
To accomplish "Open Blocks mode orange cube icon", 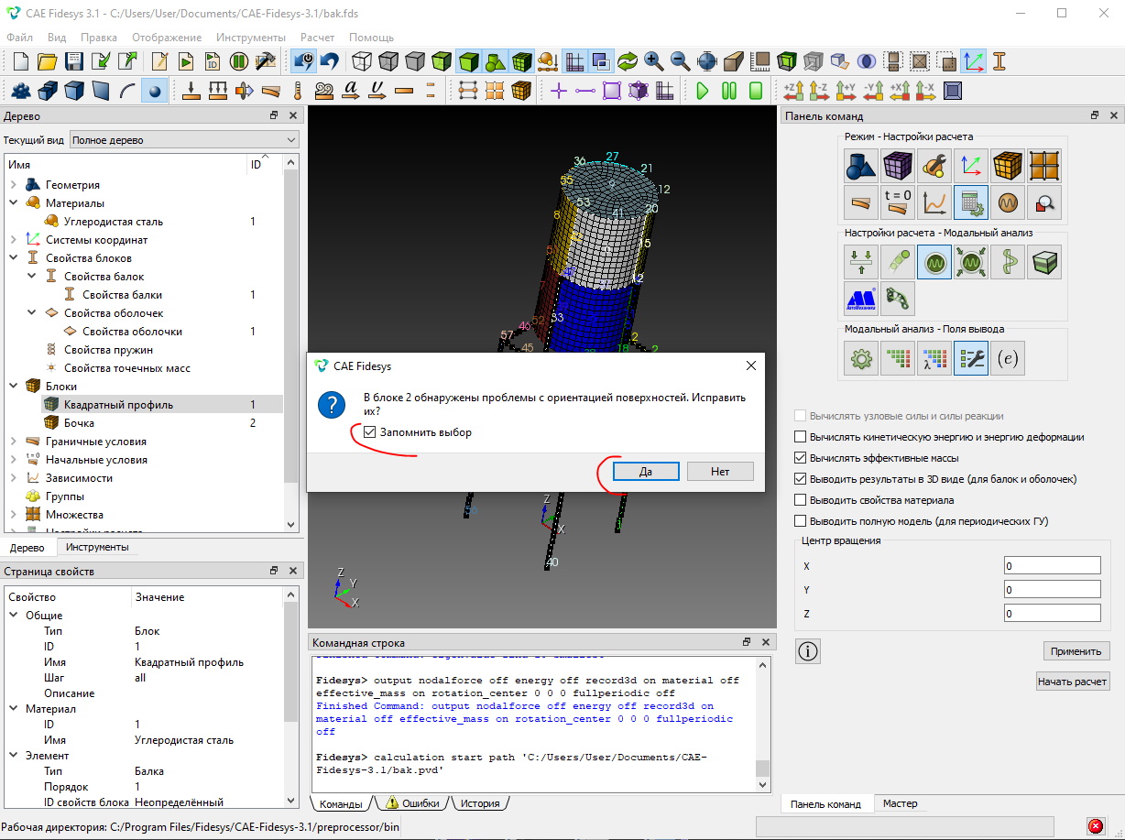I will click(x=1007, y=166).
